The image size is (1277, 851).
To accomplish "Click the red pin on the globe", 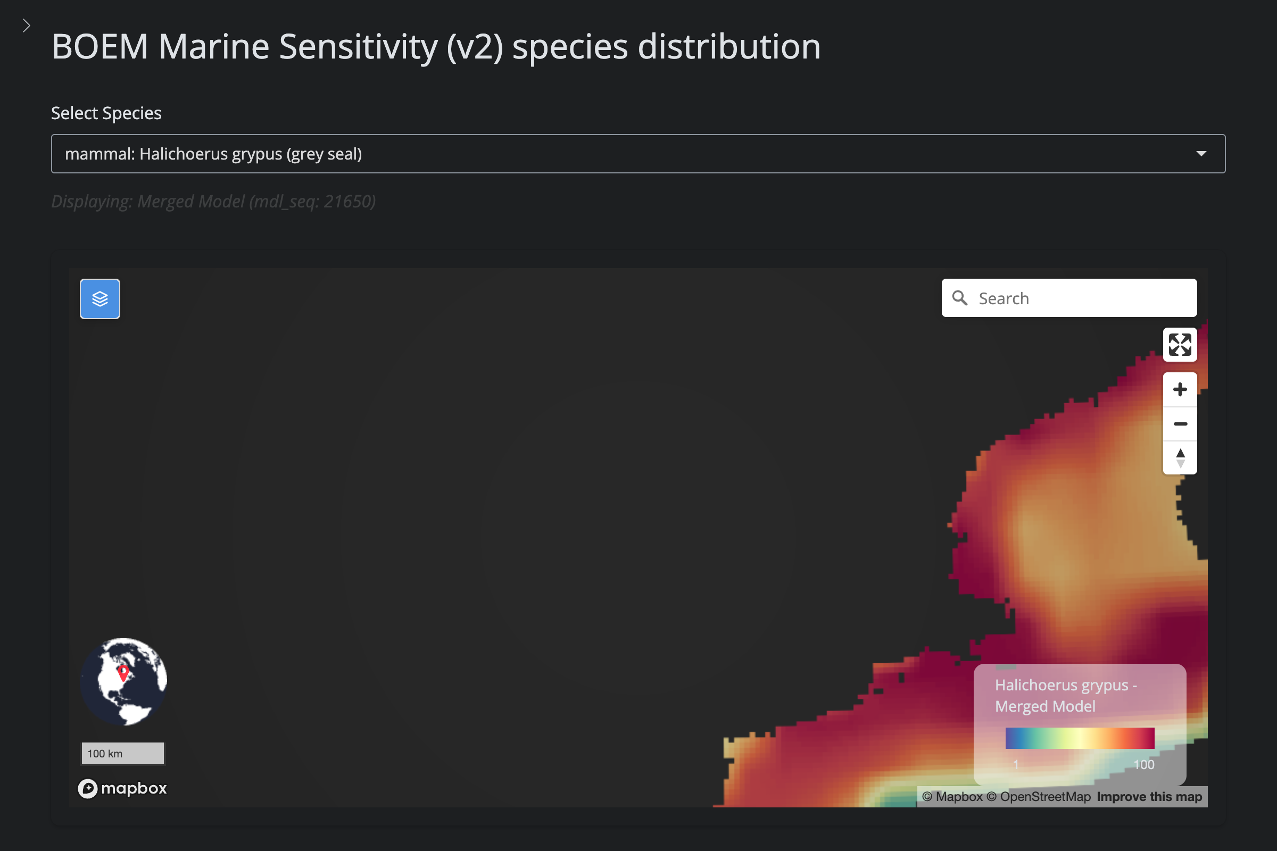I will tap(123, 672).
